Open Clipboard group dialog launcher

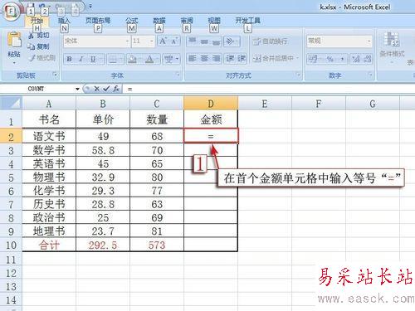(x=55, y=75)
